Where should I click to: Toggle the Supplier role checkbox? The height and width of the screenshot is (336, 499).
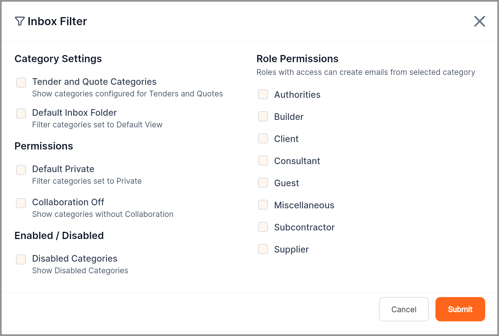pos(263,249)
